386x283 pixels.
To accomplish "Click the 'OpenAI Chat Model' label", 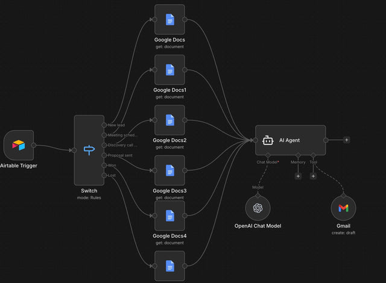I will [x=258, y=226].
